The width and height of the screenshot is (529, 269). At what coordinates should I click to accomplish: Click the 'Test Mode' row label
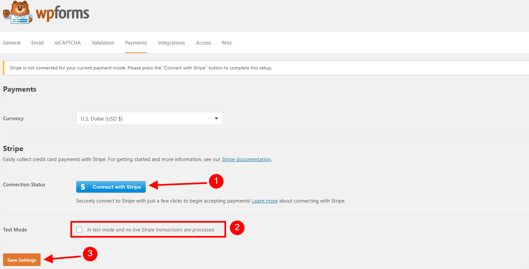(x=15, y=230)
